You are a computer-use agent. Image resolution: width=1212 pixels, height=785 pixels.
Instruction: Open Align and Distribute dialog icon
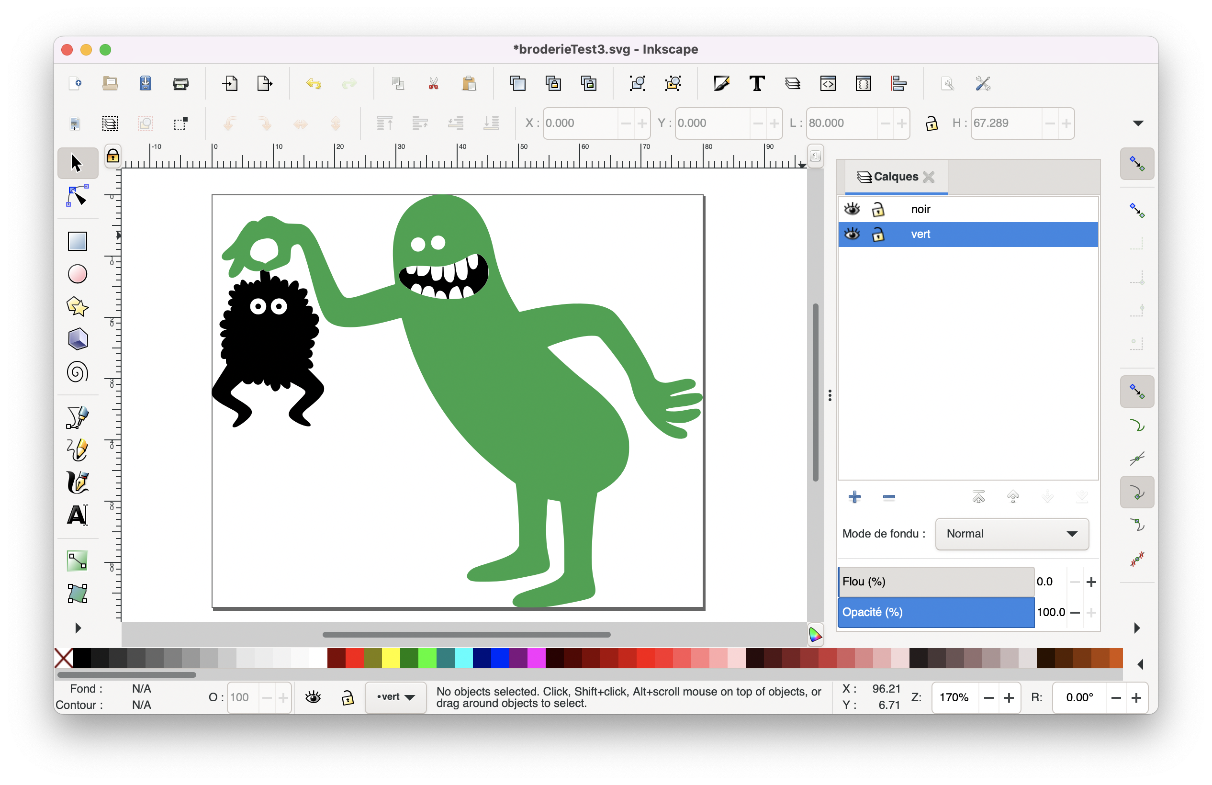899,83
